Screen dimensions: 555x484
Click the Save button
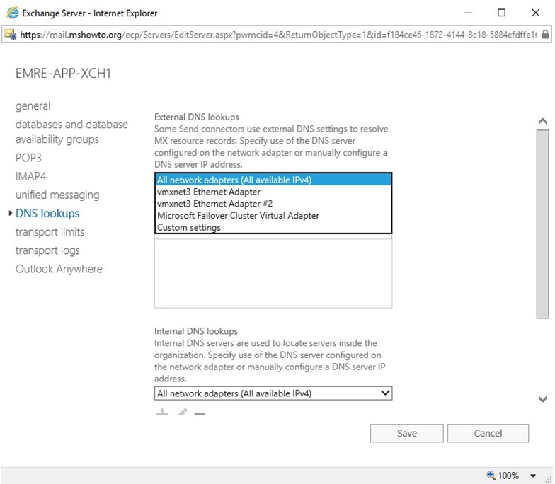click(406, 433)
